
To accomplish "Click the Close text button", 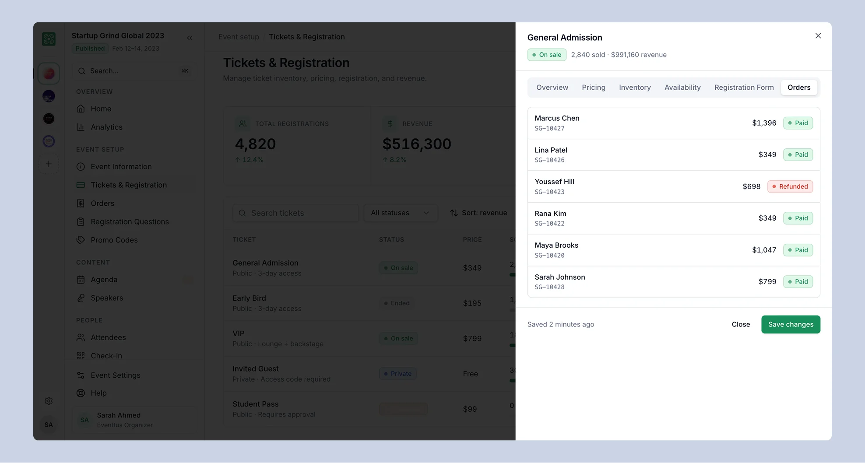I will point(741,324).
